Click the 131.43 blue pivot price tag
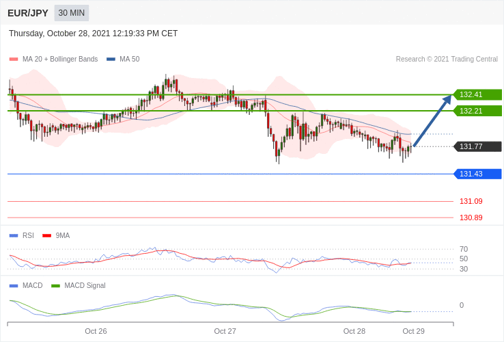 click(x=477, y=174)
